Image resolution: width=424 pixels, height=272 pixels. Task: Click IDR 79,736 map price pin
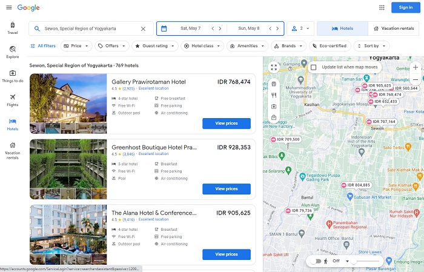[x=299, y=211]
